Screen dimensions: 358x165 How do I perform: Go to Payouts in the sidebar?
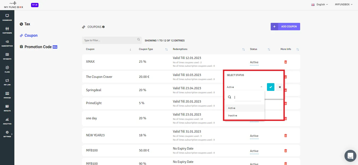pos(7,108)
